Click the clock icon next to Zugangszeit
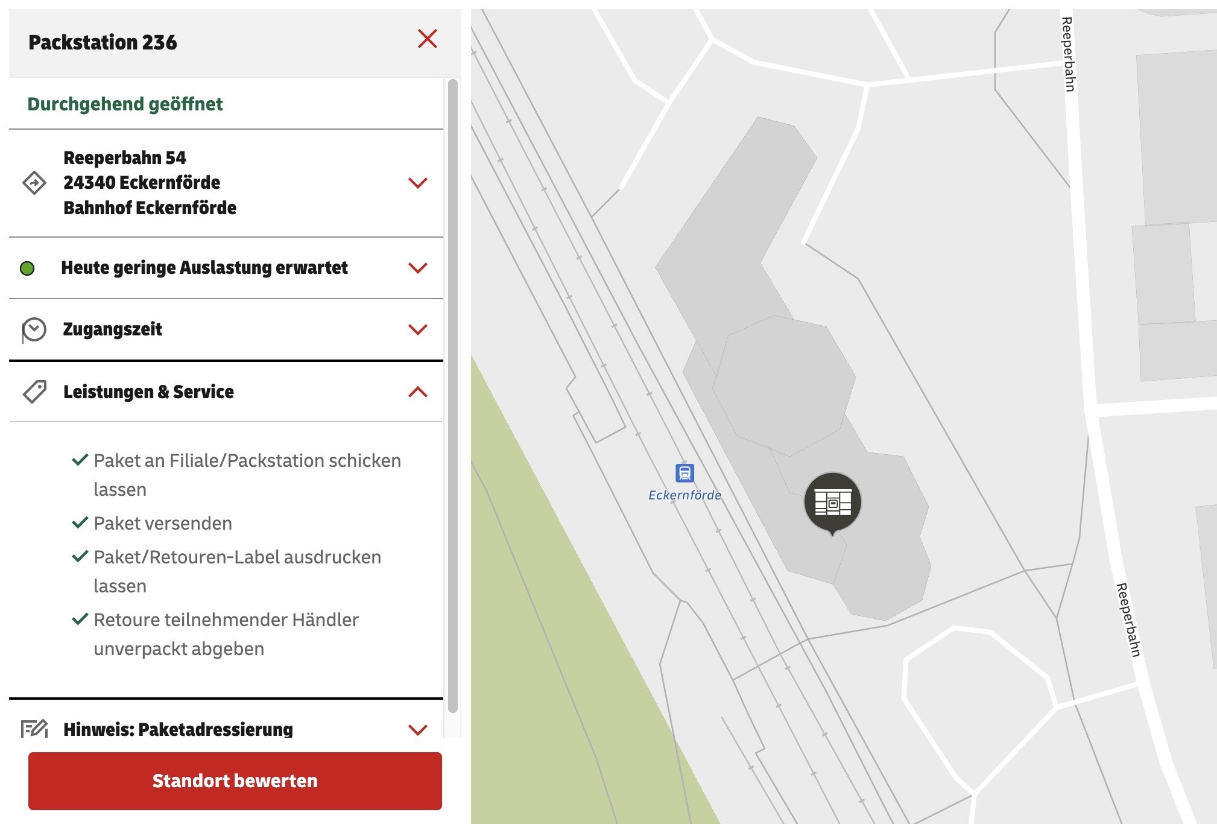The width and height of the screenshot is (1217, 824). point(34,329)
